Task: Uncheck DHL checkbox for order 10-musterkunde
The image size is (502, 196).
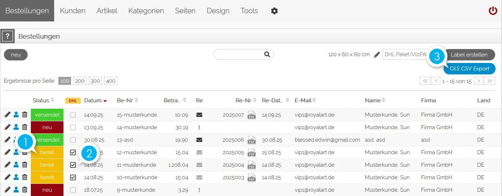Action: click(73, 177)
